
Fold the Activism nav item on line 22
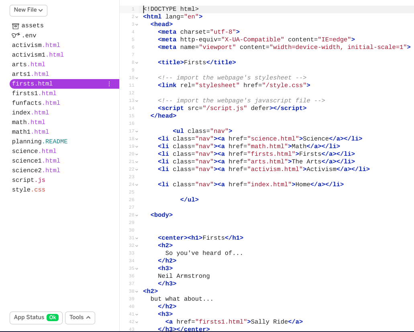[x=137, y=169]
